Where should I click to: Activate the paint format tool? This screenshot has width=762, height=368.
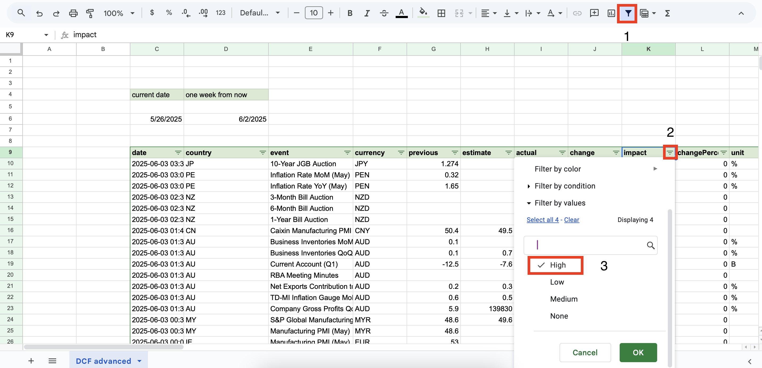coord(90,13)
